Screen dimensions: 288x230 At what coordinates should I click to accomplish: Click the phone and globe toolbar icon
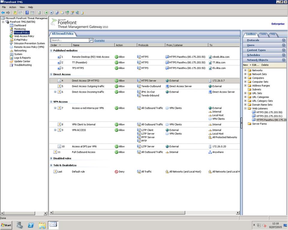67,13
